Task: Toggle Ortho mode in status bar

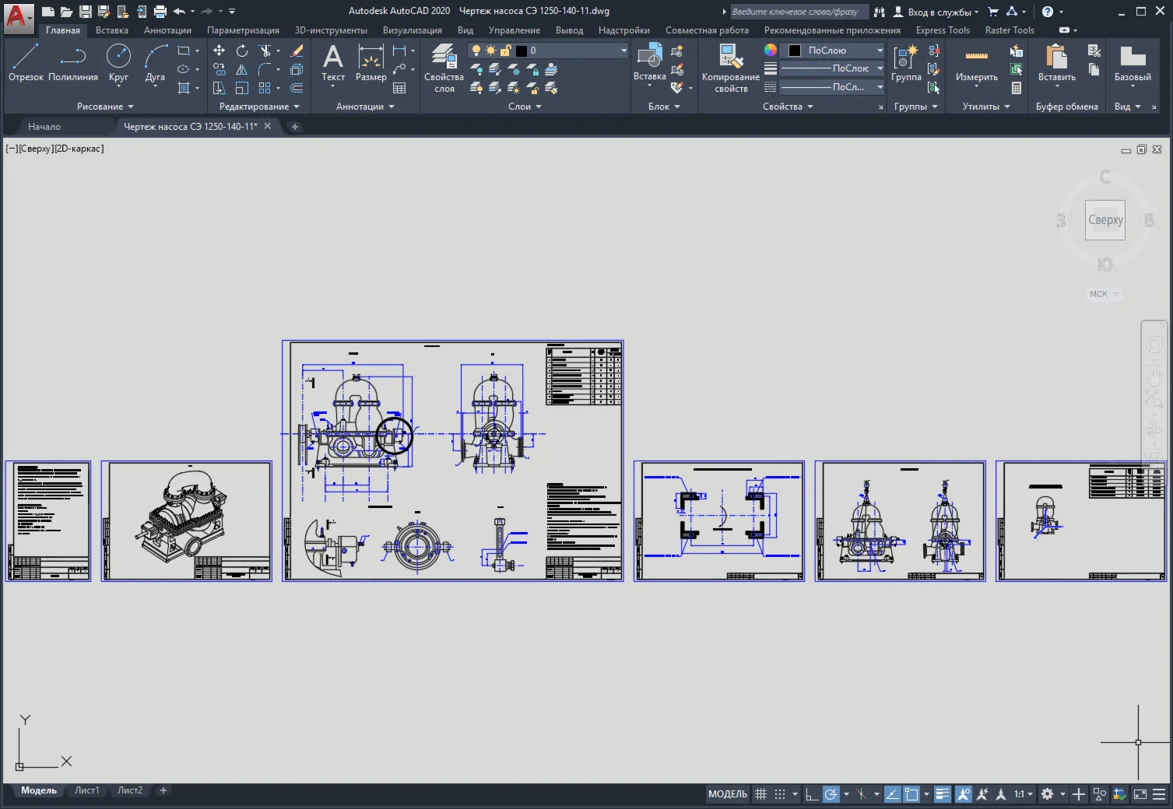Action: (811, 794)
